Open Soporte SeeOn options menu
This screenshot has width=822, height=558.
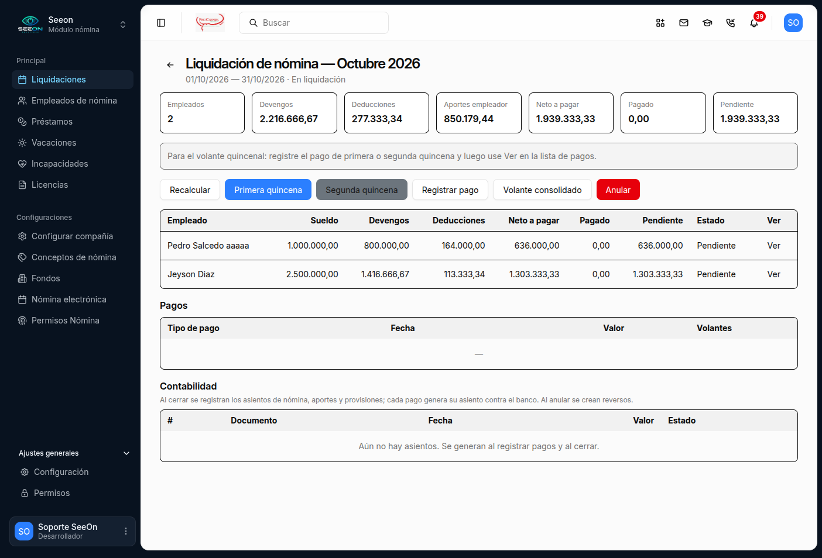126,531
